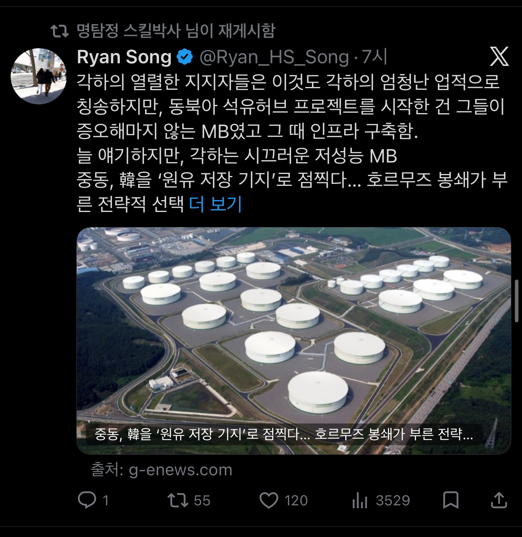Like the tweet with the heart icon
Image resolution: width=522 pixels, height=537 pixels.
click(269, 500)
